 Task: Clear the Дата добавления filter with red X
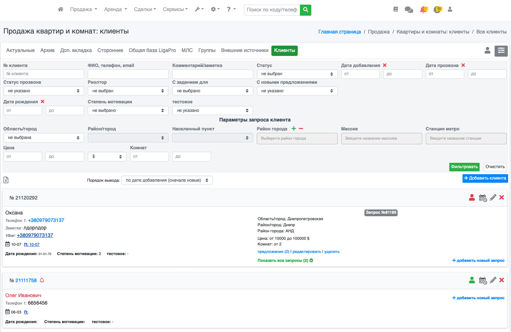[x=385, y=65]
